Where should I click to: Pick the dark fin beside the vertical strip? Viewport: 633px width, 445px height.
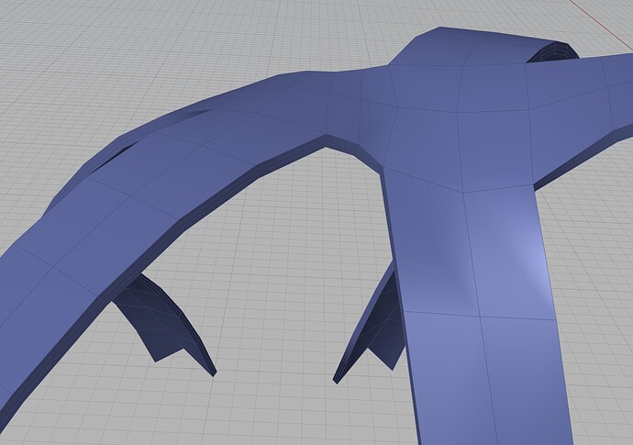point(370,323)
